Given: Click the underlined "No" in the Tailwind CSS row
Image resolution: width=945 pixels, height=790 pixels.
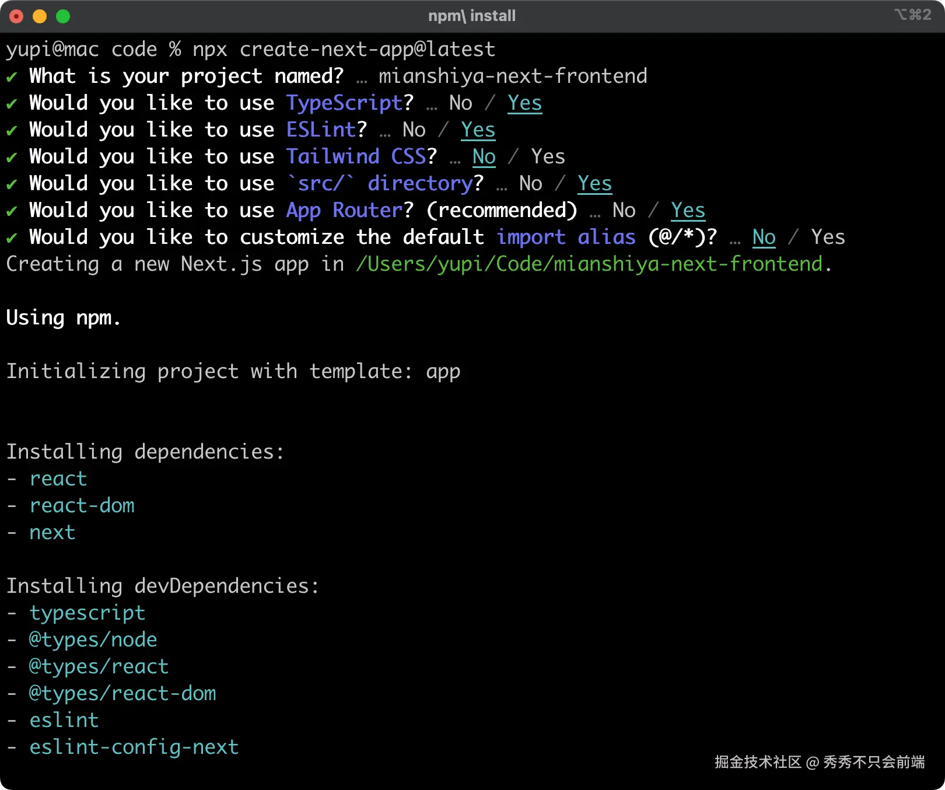Looking at the screenshot, I should click(x=484, y=157).
